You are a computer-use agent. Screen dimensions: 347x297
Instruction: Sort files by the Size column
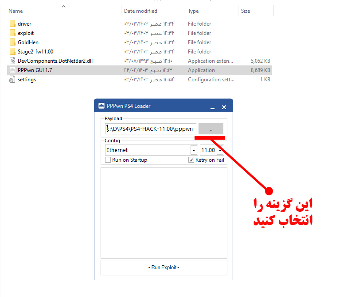point(245,11)
